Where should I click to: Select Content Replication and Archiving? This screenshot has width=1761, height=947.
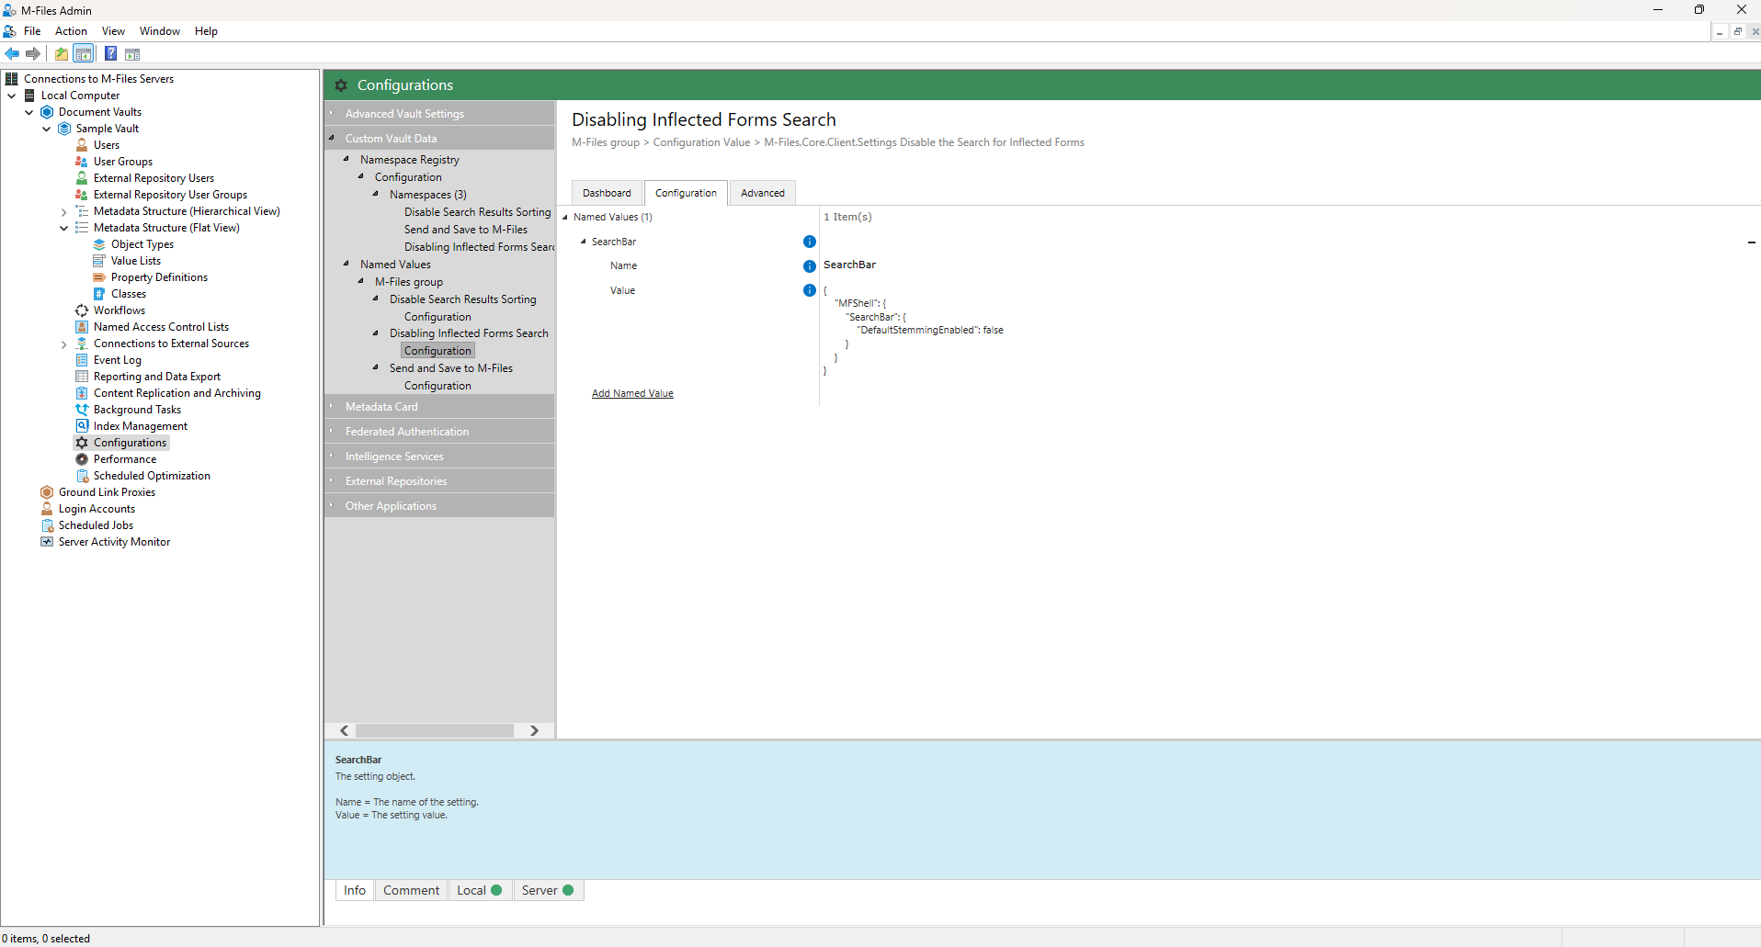click(x=177, y=393)
